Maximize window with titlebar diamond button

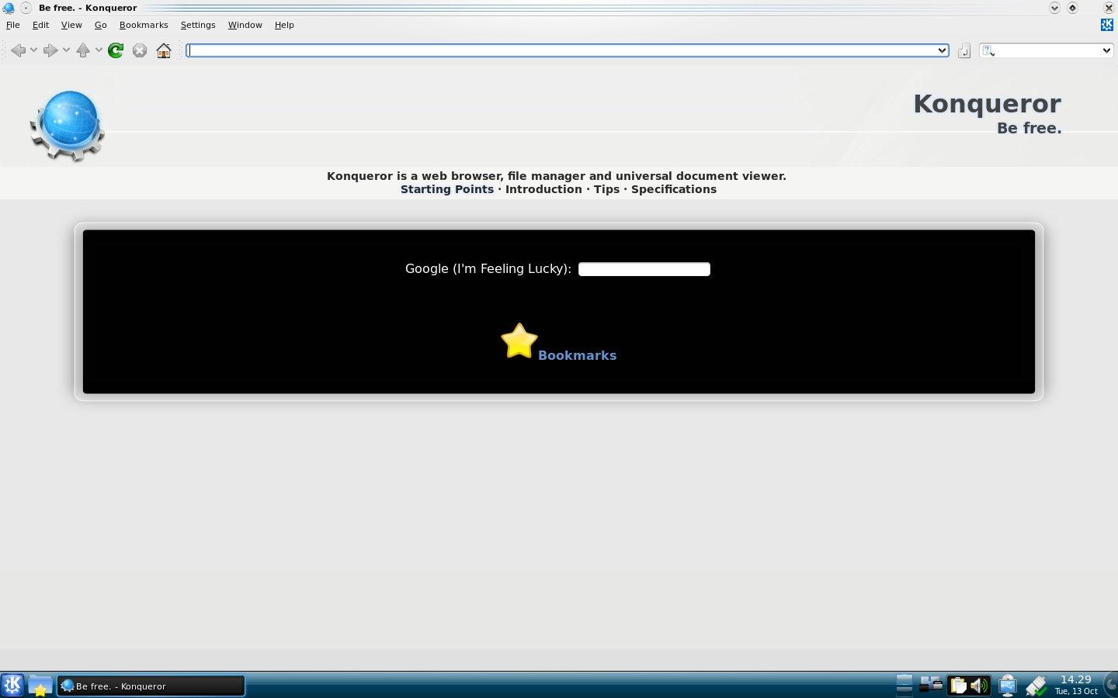[1072, 8]
